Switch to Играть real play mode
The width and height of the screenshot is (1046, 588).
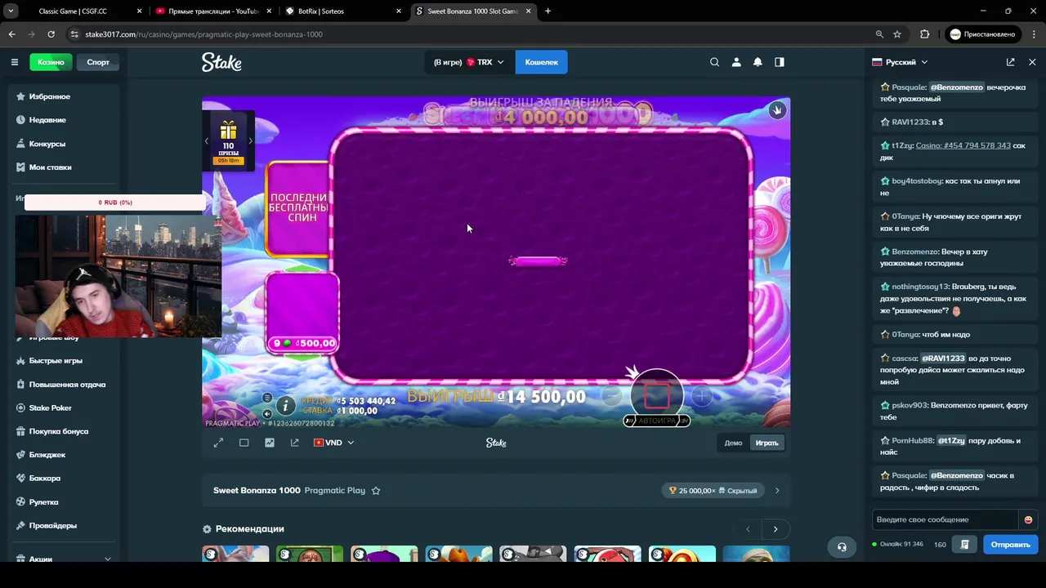pos(767,443)
